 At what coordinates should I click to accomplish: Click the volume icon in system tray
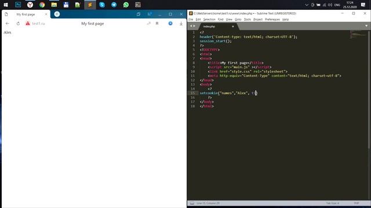330,5
